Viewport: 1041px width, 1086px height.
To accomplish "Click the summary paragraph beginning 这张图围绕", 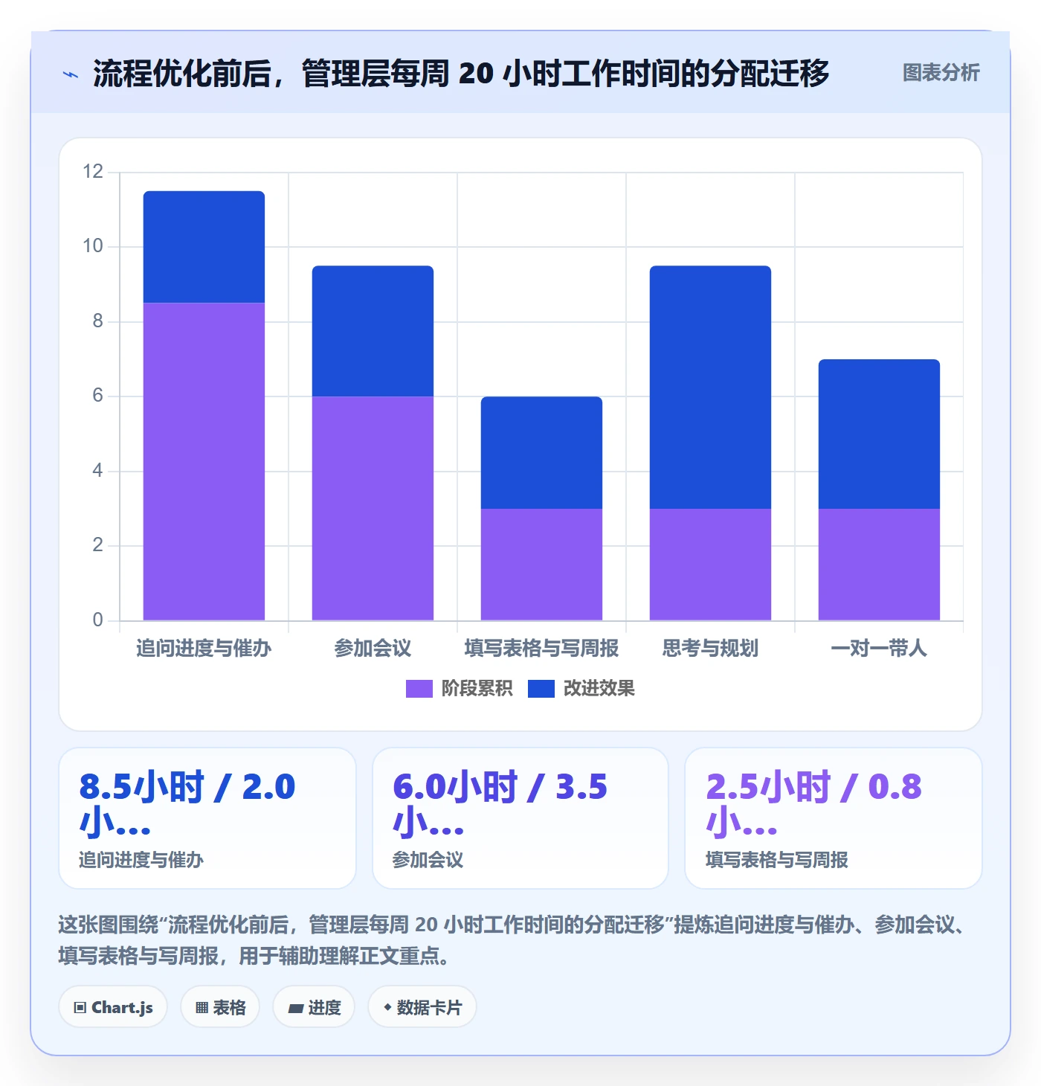I will coord(513,940).
